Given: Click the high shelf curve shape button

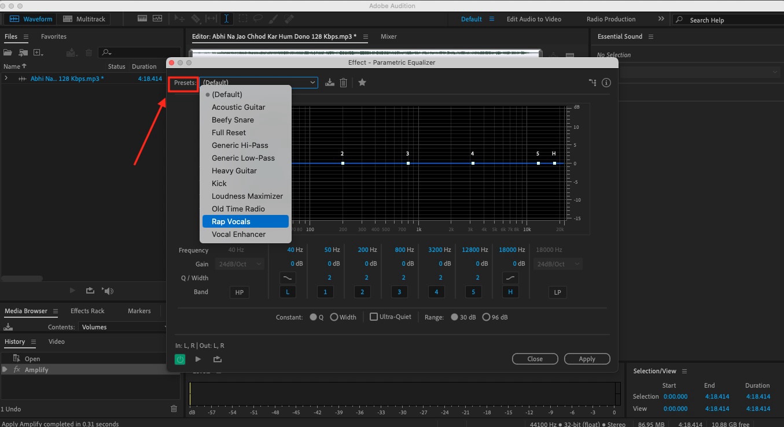Looking at the screenshot, I should (510, 278).
